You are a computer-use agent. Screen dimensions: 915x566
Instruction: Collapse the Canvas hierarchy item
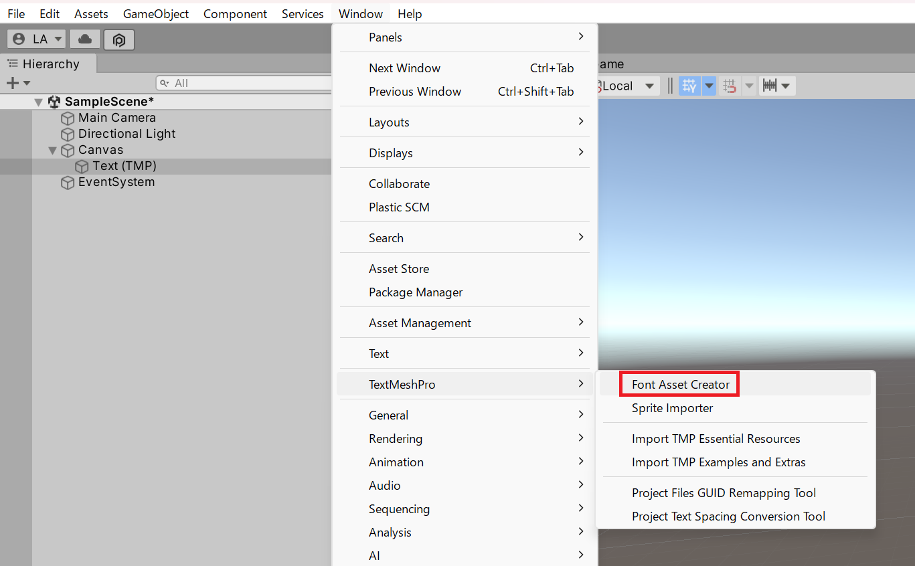(x=52, y=149)
